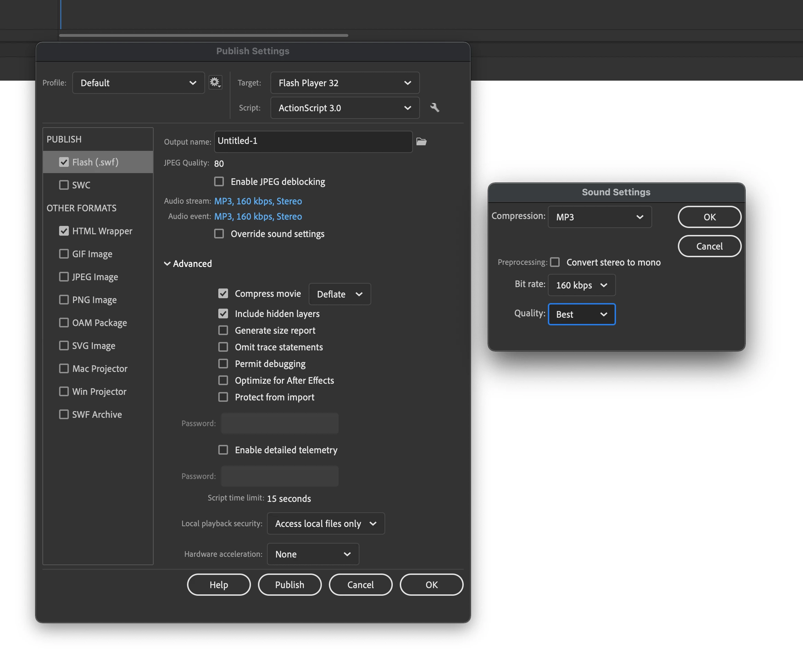Viewport: 803px width, 659px height.
Task: Click the Output name text field
Action: tap(313, 141)
